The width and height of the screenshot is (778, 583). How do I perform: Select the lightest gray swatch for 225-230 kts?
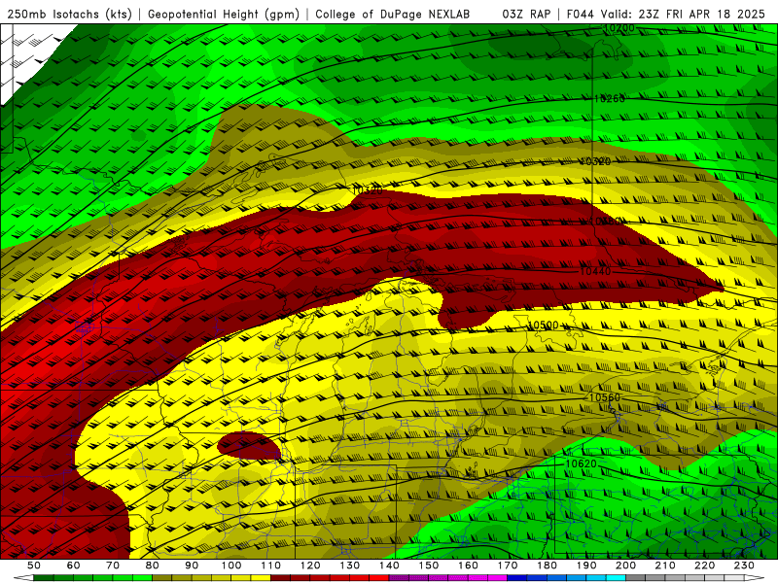[x=734, y=578]
